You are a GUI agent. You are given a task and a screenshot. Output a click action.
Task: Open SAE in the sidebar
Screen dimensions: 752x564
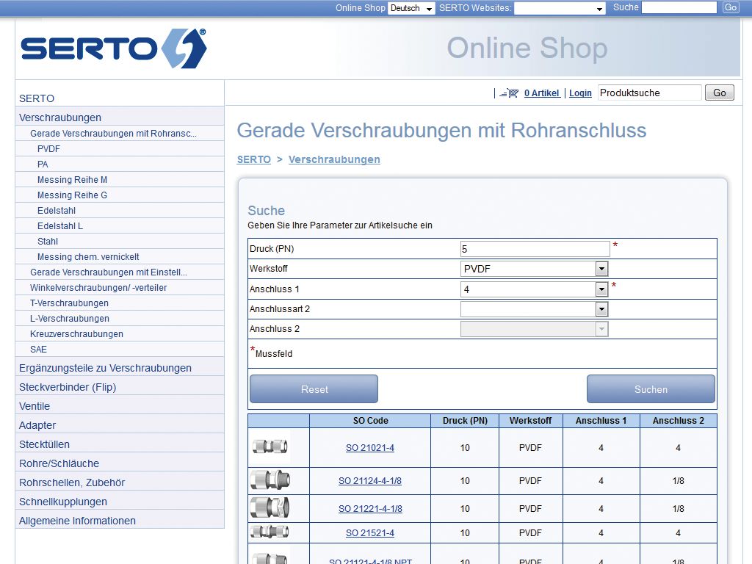point(120,349)
